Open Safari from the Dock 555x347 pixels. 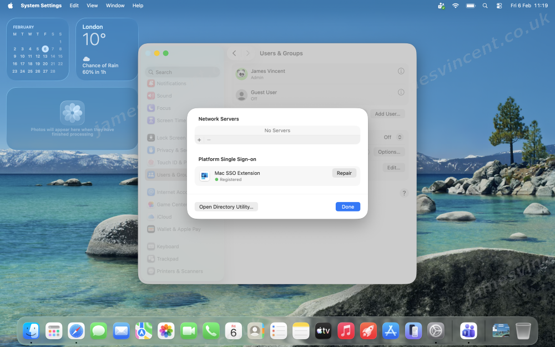76,331
